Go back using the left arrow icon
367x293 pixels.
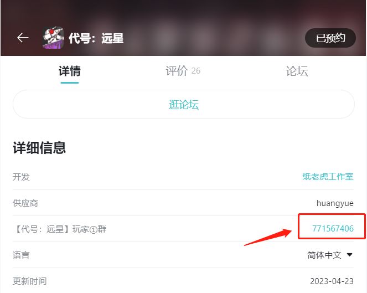point(23,38)
